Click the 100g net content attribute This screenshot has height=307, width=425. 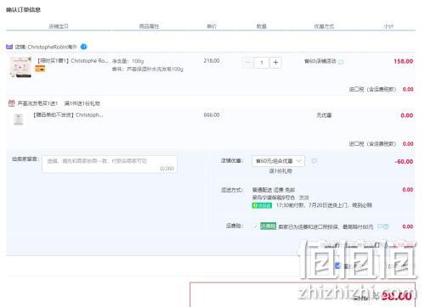[x=128, y=61]
